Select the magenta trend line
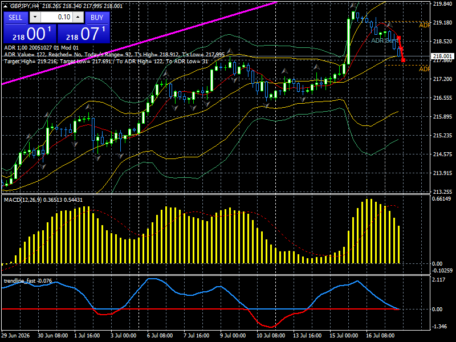Image resolution: width=456 pixels, height=342 pixels. 140,43
